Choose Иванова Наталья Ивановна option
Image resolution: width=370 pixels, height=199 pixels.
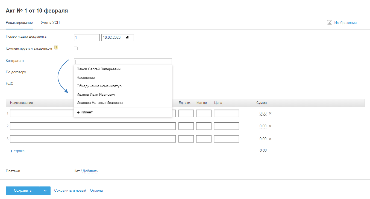(100, 103)
